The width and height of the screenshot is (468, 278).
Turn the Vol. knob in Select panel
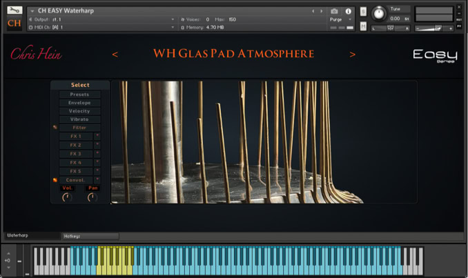point(67,197)
